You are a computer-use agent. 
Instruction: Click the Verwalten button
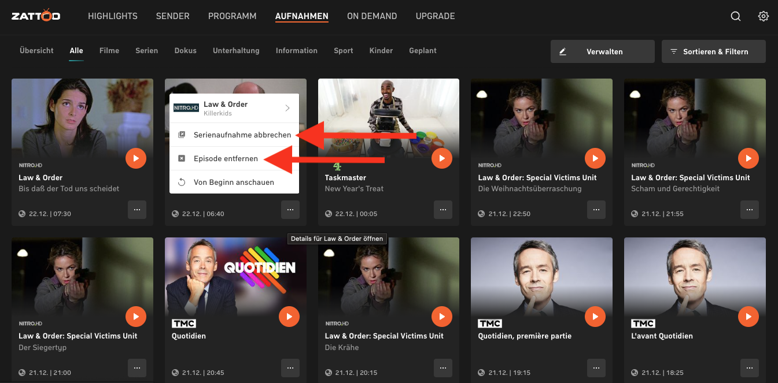603,51
